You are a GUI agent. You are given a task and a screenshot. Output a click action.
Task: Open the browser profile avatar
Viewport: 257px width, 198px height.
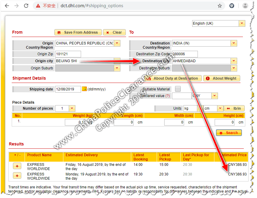245,6
